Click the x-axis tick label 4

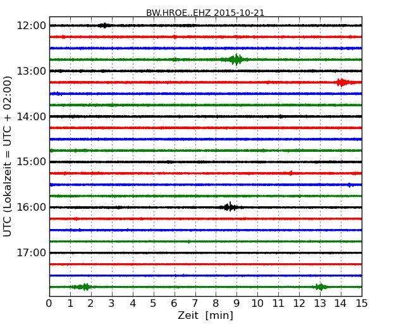coord(133,303)
